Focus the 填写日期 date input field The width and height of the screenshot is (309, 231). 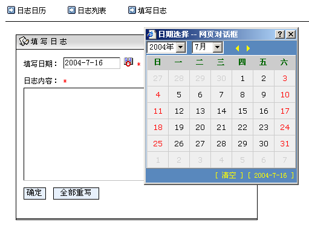pos(92,63)
